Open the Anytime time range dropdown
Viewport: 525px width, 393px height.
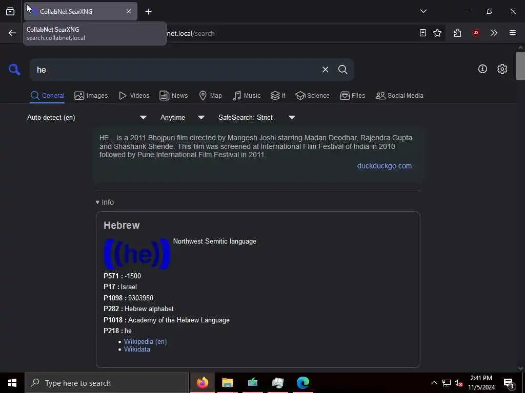(x=182, y=117)
